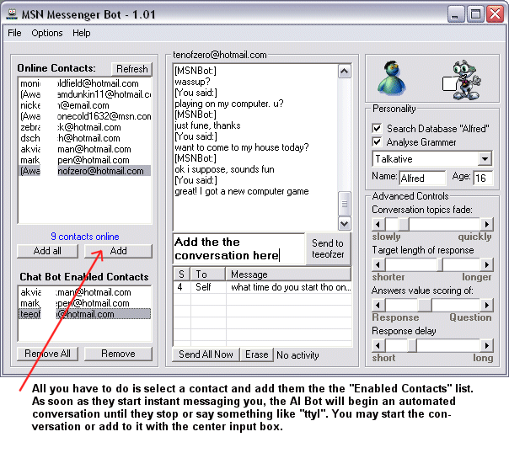Click the Remove All button
The width and height of the screenshot is (509, 453).
pyautogui.click(x=47, y=354)
